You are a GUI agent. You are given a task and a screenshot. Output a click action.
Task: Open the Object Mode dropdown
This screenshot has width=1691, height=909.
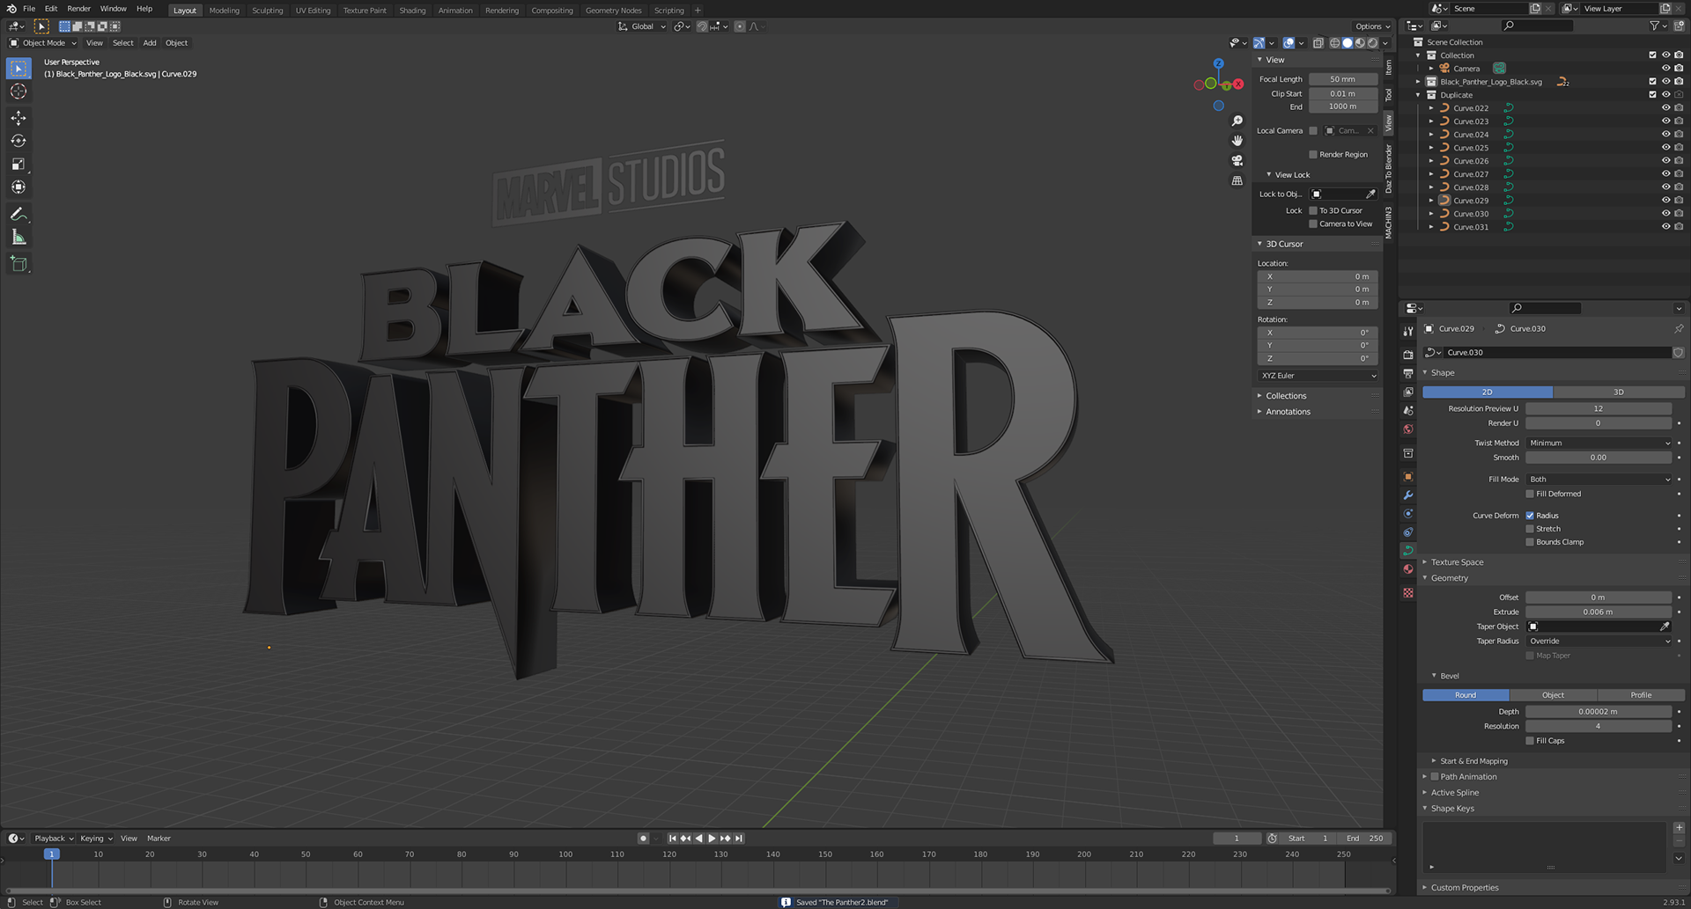coord(43,42)
